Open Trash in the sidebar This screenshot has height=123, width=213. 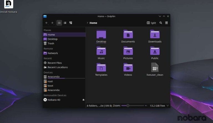click(x=64, y=43)
